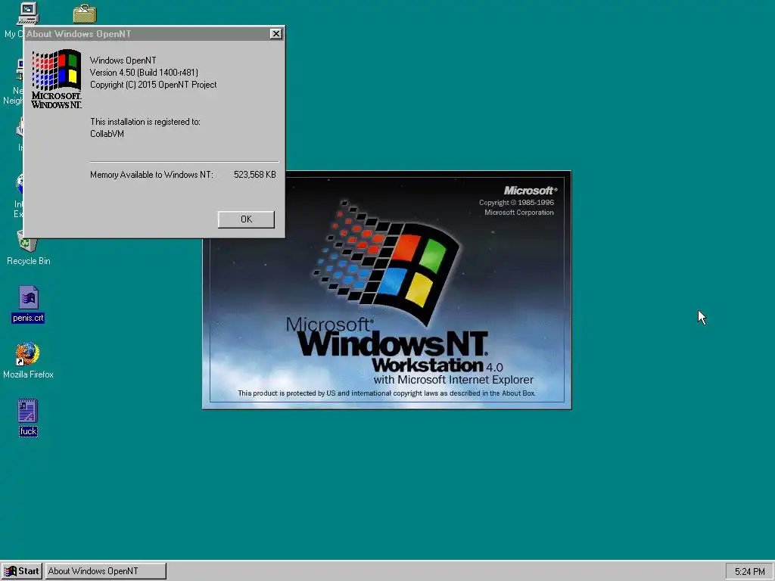Click the 'Mozilla Firefox' icon label
Screen dimensions: 775x581
coord(28,374)
